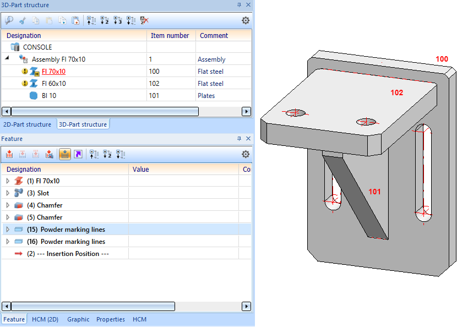This screenshot has width=457, height=327.
Task: Click the find magnifier icon in 3D-Part structure toolbar
Action: click(9, 21)
